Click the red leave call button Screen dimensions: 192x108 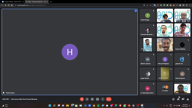pos(109,99)
